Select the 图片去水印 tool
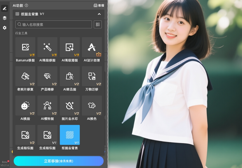The image size is (242, 168). pos(70,105)
